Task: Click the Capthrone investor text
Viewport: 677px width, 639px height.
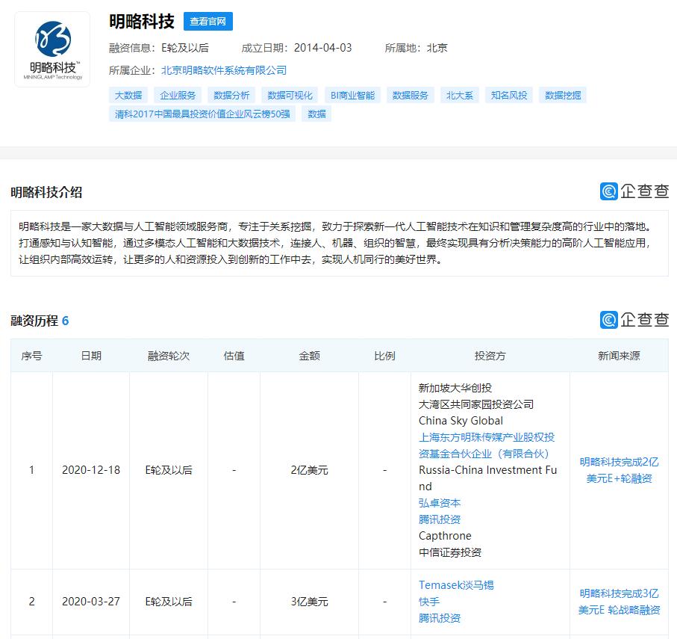Action: pos(445,536)
